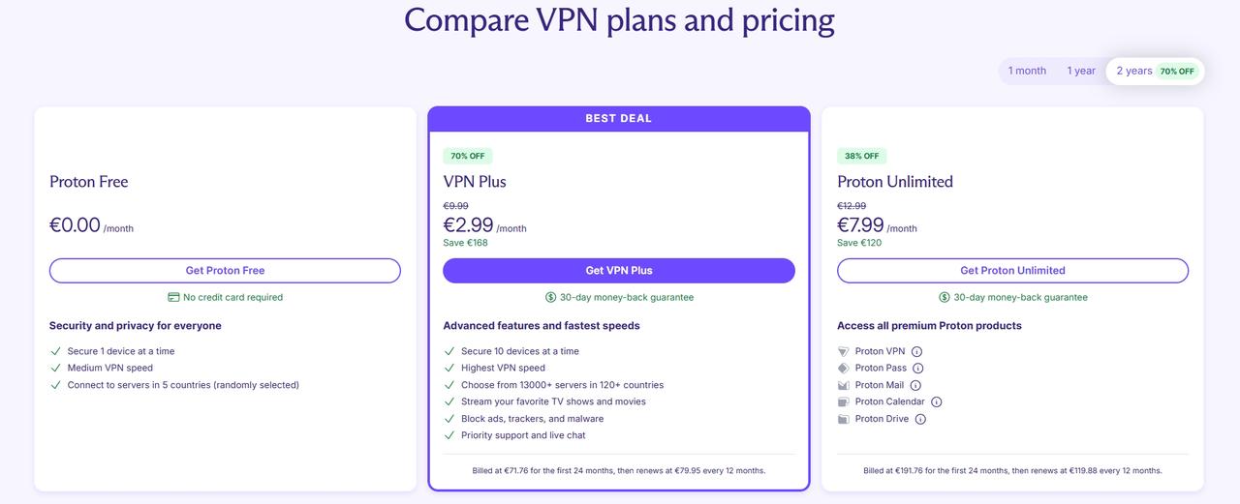
Task: Click the VPN Plus plan heading
Action: click(475, 182)
